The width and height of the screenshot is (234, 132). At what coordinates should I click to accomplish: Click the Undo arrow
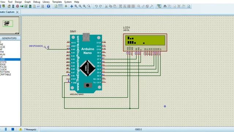tap(96, 6)
